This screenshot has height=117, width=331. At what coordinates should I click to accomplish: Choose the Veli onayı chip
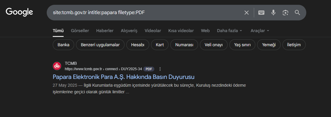214,45
